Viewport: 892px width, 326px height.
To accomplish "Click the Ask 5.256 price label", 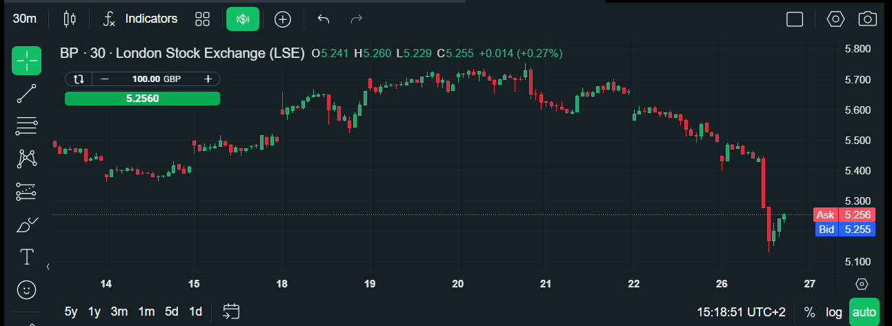I will tap(845, 215).
